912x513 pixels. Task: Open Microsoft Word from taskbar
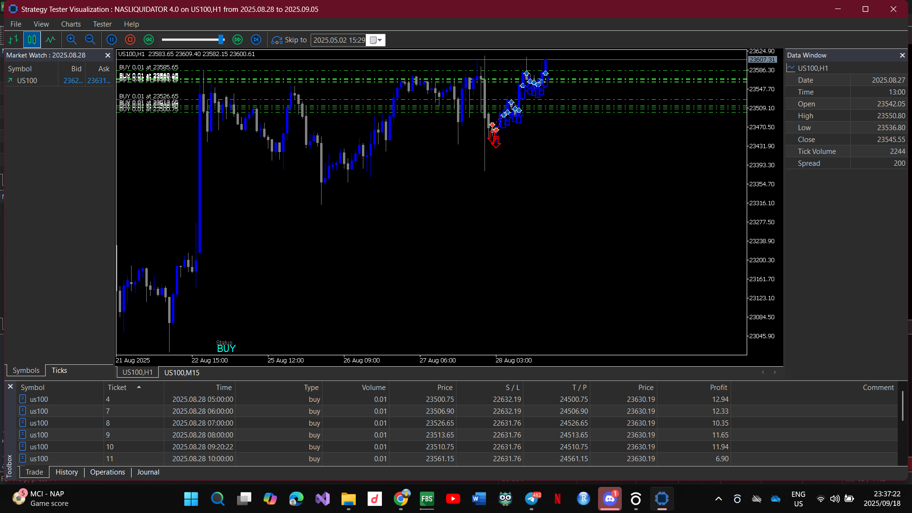click(x=479, y=499)
